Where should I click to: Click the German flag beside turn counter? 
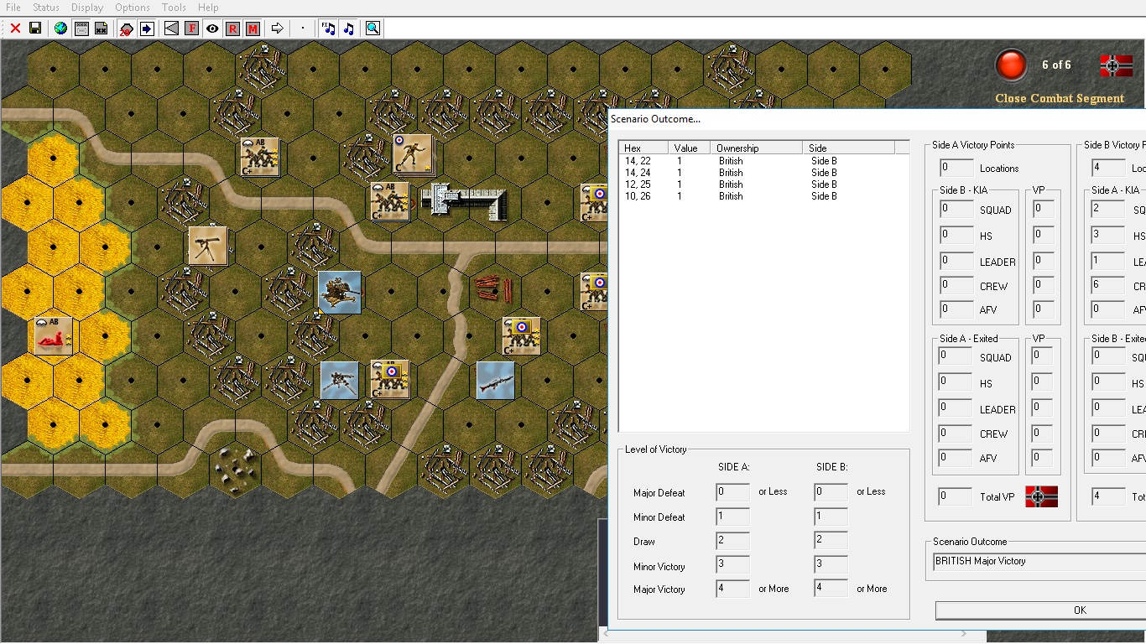click(1117, 65)
